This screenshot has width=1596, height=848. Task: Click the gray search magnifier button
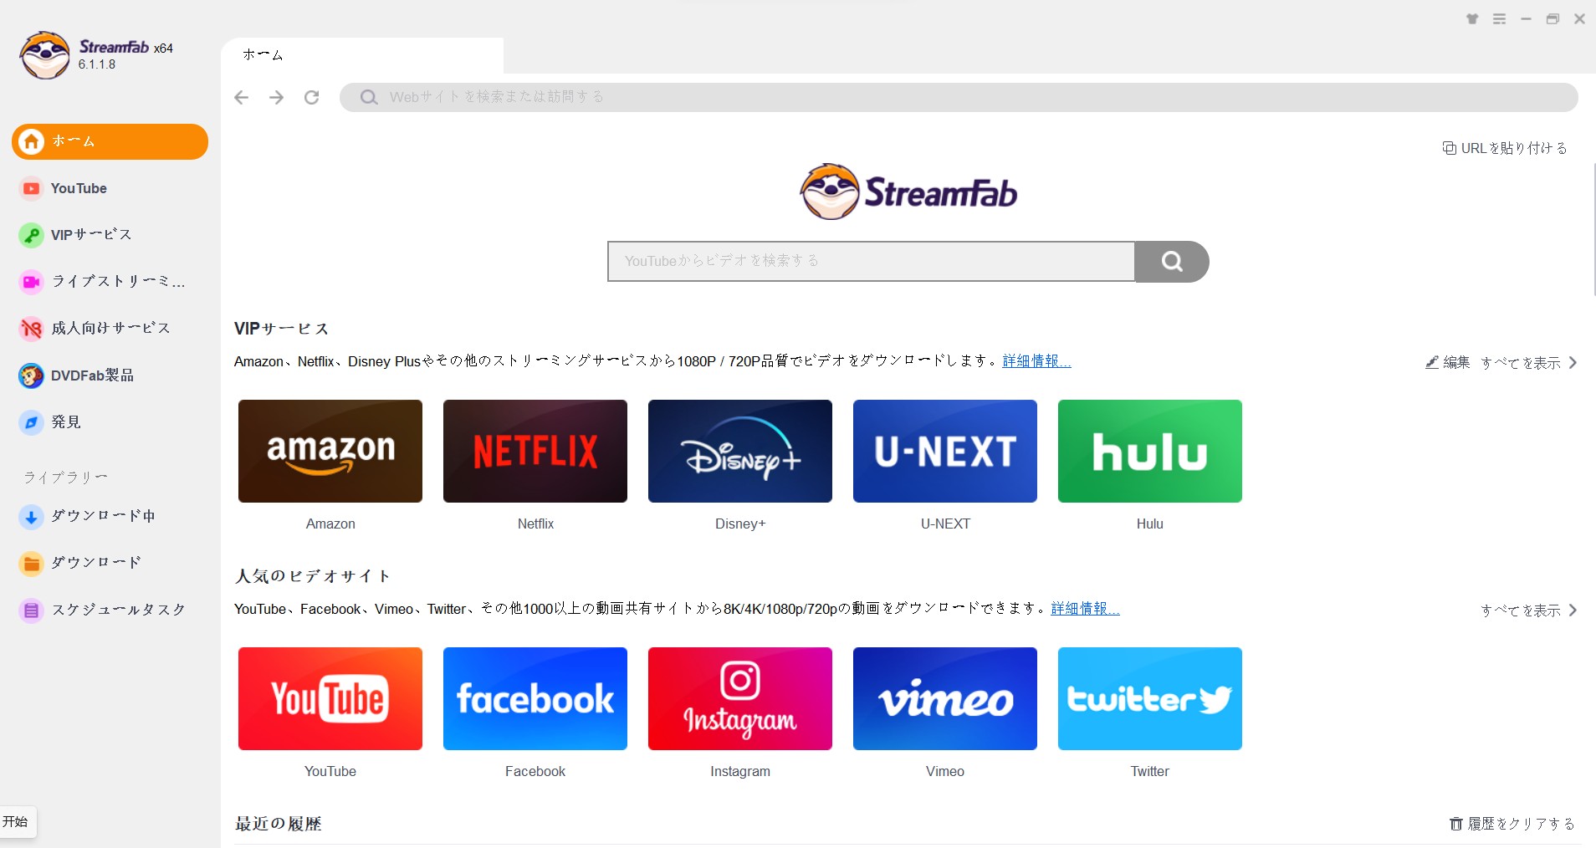pos(1172,262)
